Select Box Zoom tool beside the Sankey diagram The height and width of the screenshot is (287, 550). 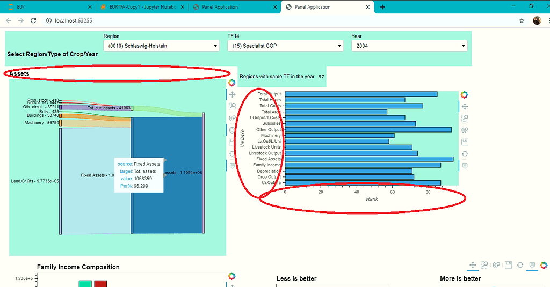pyautogui.click(x=232, y=106)
